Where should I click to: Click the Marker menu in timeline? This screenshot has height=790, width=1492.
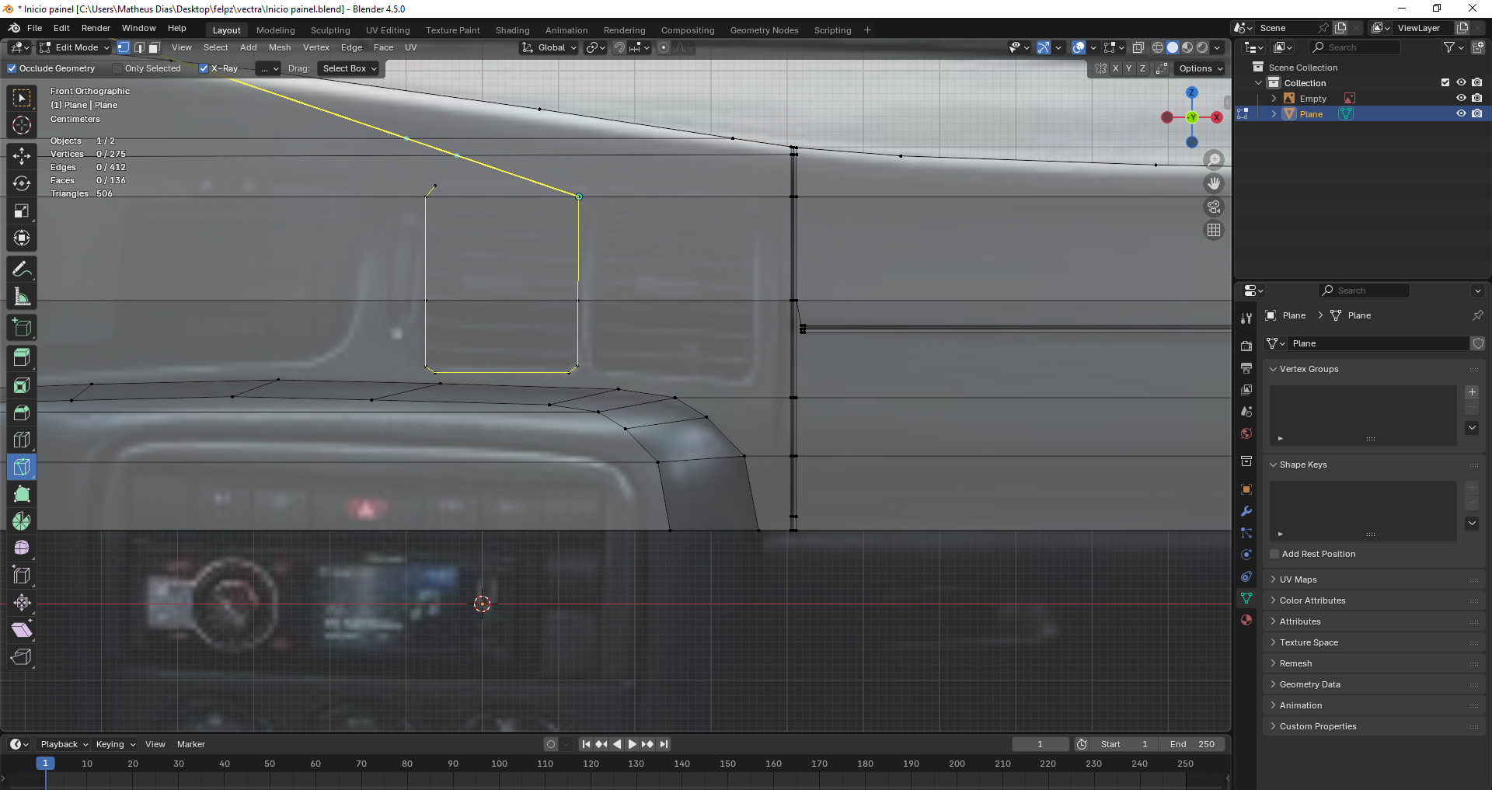tap(191, 744)
